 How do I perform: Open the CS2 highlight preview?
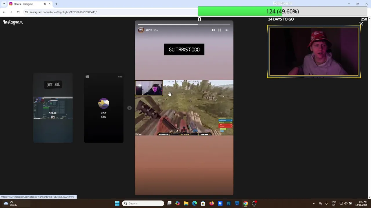pos(104,108)
